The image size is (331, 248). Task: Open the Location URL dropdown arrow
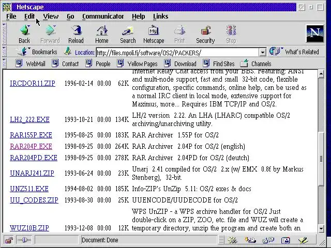[x=262, y=52]
